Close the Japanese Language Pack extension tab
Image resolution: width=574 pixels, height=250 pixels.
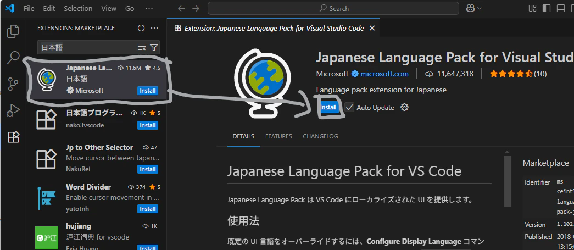pos(372,28)
